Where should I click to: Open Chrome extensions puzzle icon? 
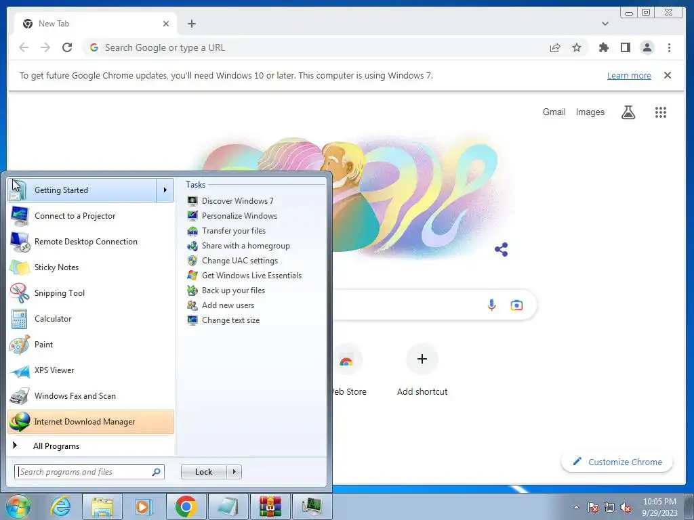click(x=604, y=47)
